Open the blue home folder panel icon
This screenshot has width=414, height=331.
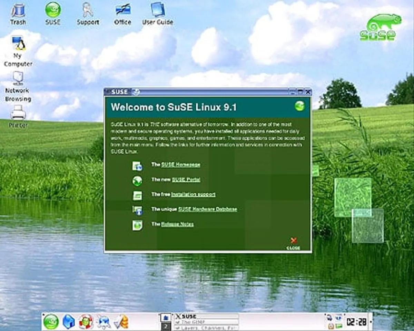point(68,322)
